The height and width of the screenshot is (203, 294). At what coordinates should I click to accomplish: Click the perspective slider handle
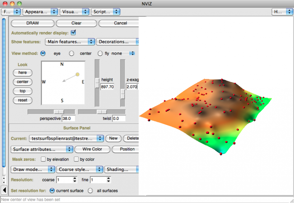click(59, 111)
